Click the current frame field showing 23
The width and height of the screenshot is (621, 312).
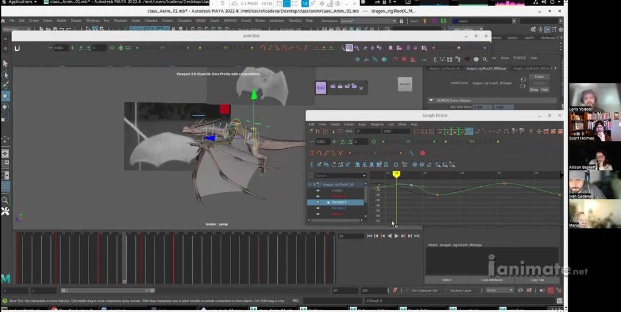pos(351,236)
